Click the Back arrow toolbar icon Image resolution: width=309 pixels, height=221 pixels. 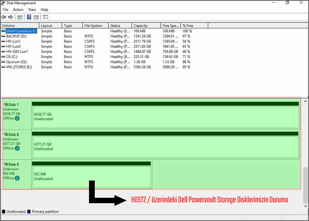point(4,17)
